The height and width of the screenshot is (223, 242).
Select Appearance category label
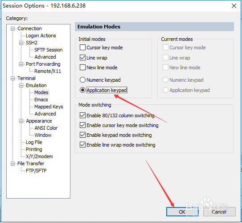(39, 121)
